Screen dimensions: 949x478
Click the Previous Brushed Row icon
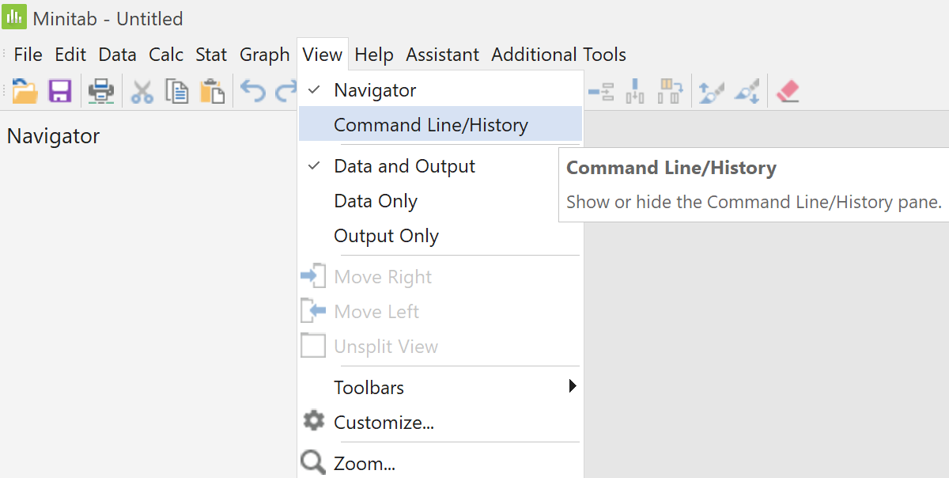[712, 91]
